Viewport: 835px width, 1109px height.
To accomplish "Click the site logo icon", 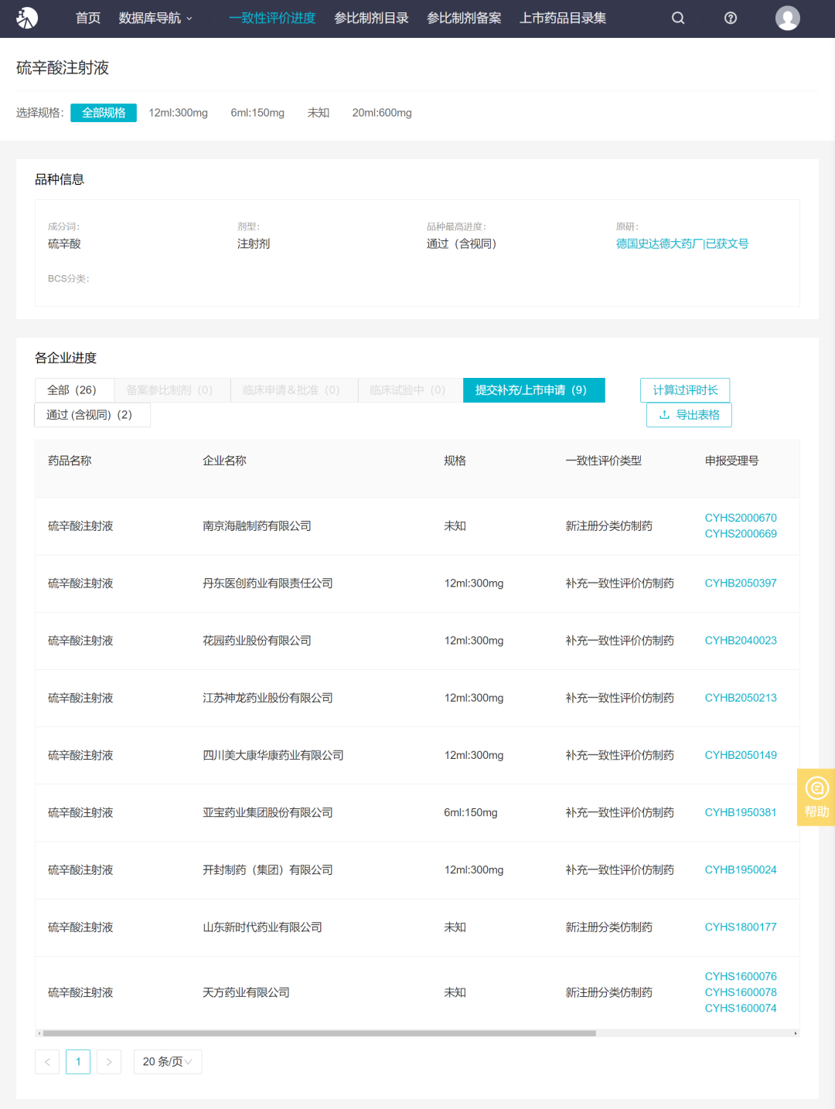I will point(28,18).
